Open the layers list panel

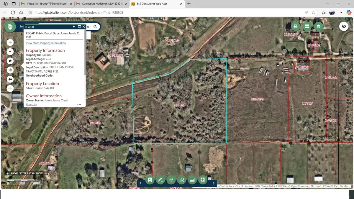click(319, 26)
